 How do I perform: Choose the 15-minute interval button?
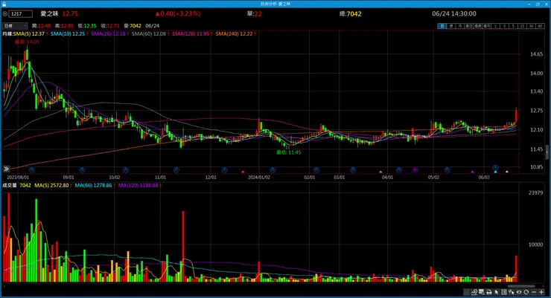pyautogui.click(x=523, y=26)
